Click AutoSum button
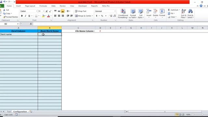Viewport: 208px width, 117px height. [x=173, y=10]
